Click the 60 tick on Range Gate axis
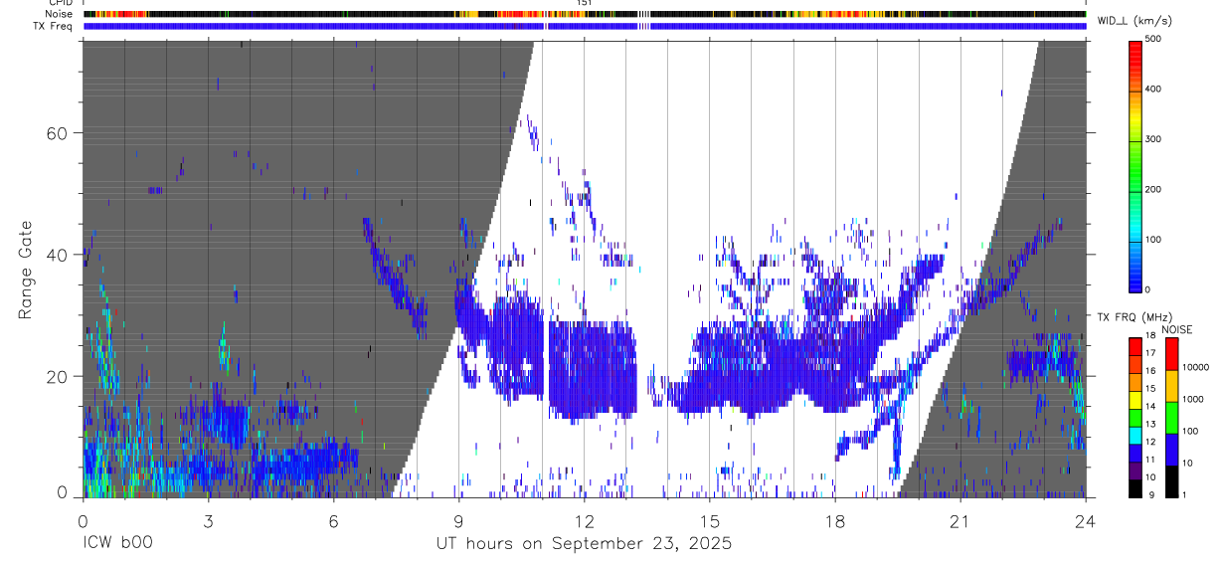 pyautogui.click(x=58, y=132)
